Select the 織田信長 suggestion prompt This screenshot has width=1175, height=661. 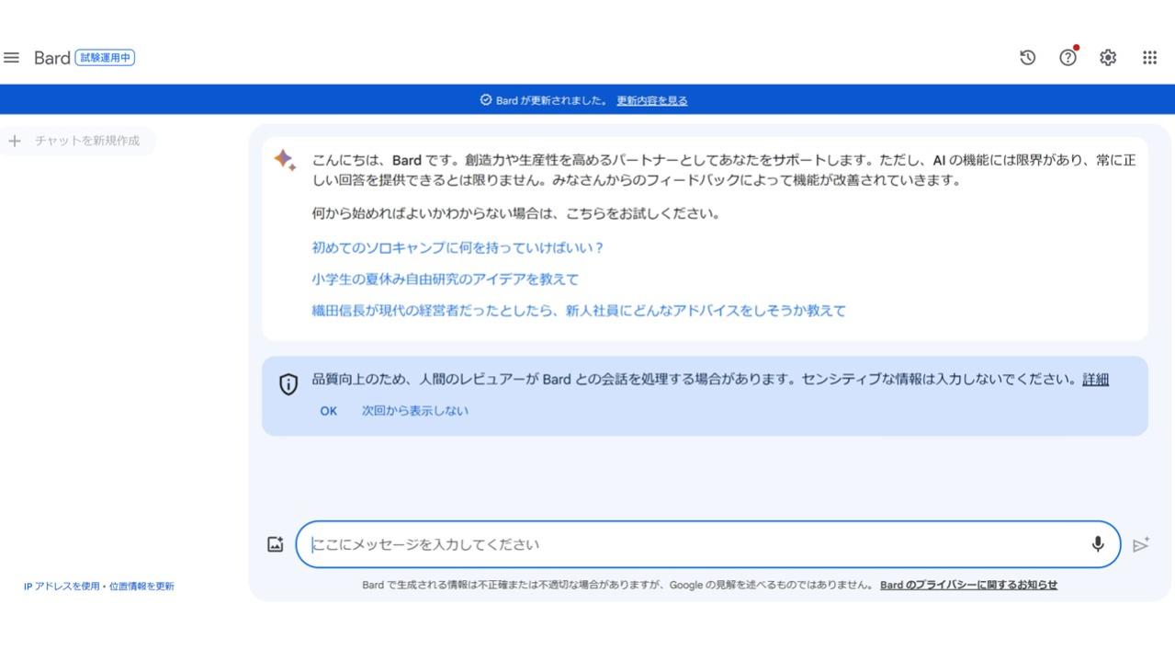[x=579, y=310]
